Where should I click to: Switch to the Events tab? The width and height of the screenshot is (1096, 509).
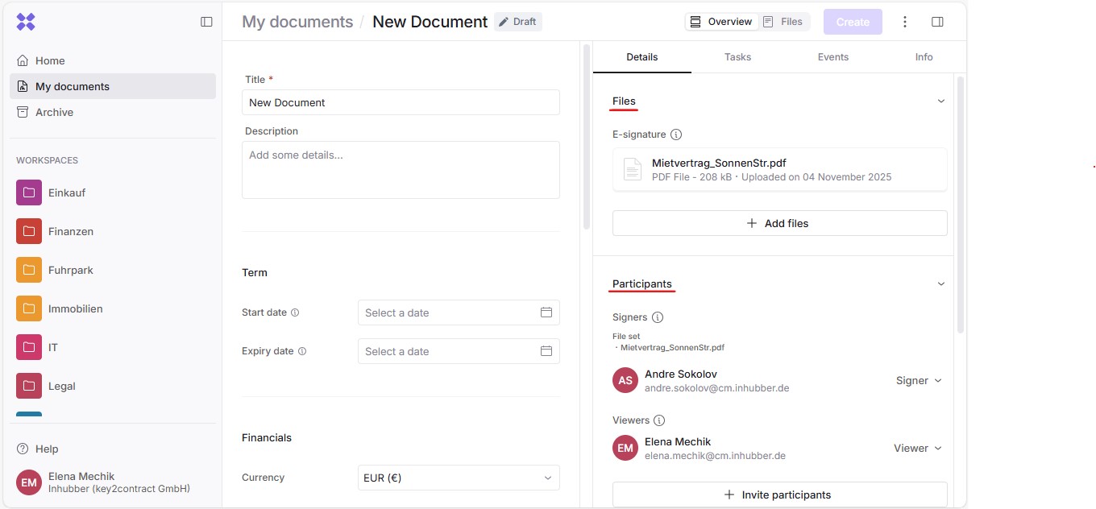[832, 57]
